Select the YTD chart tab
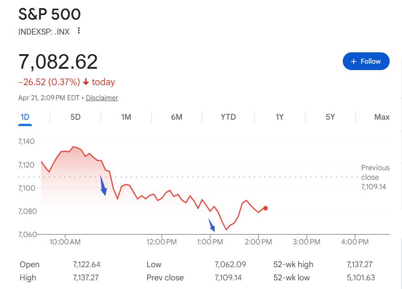This screenshot has width=402, height=289. coord(228,117)
